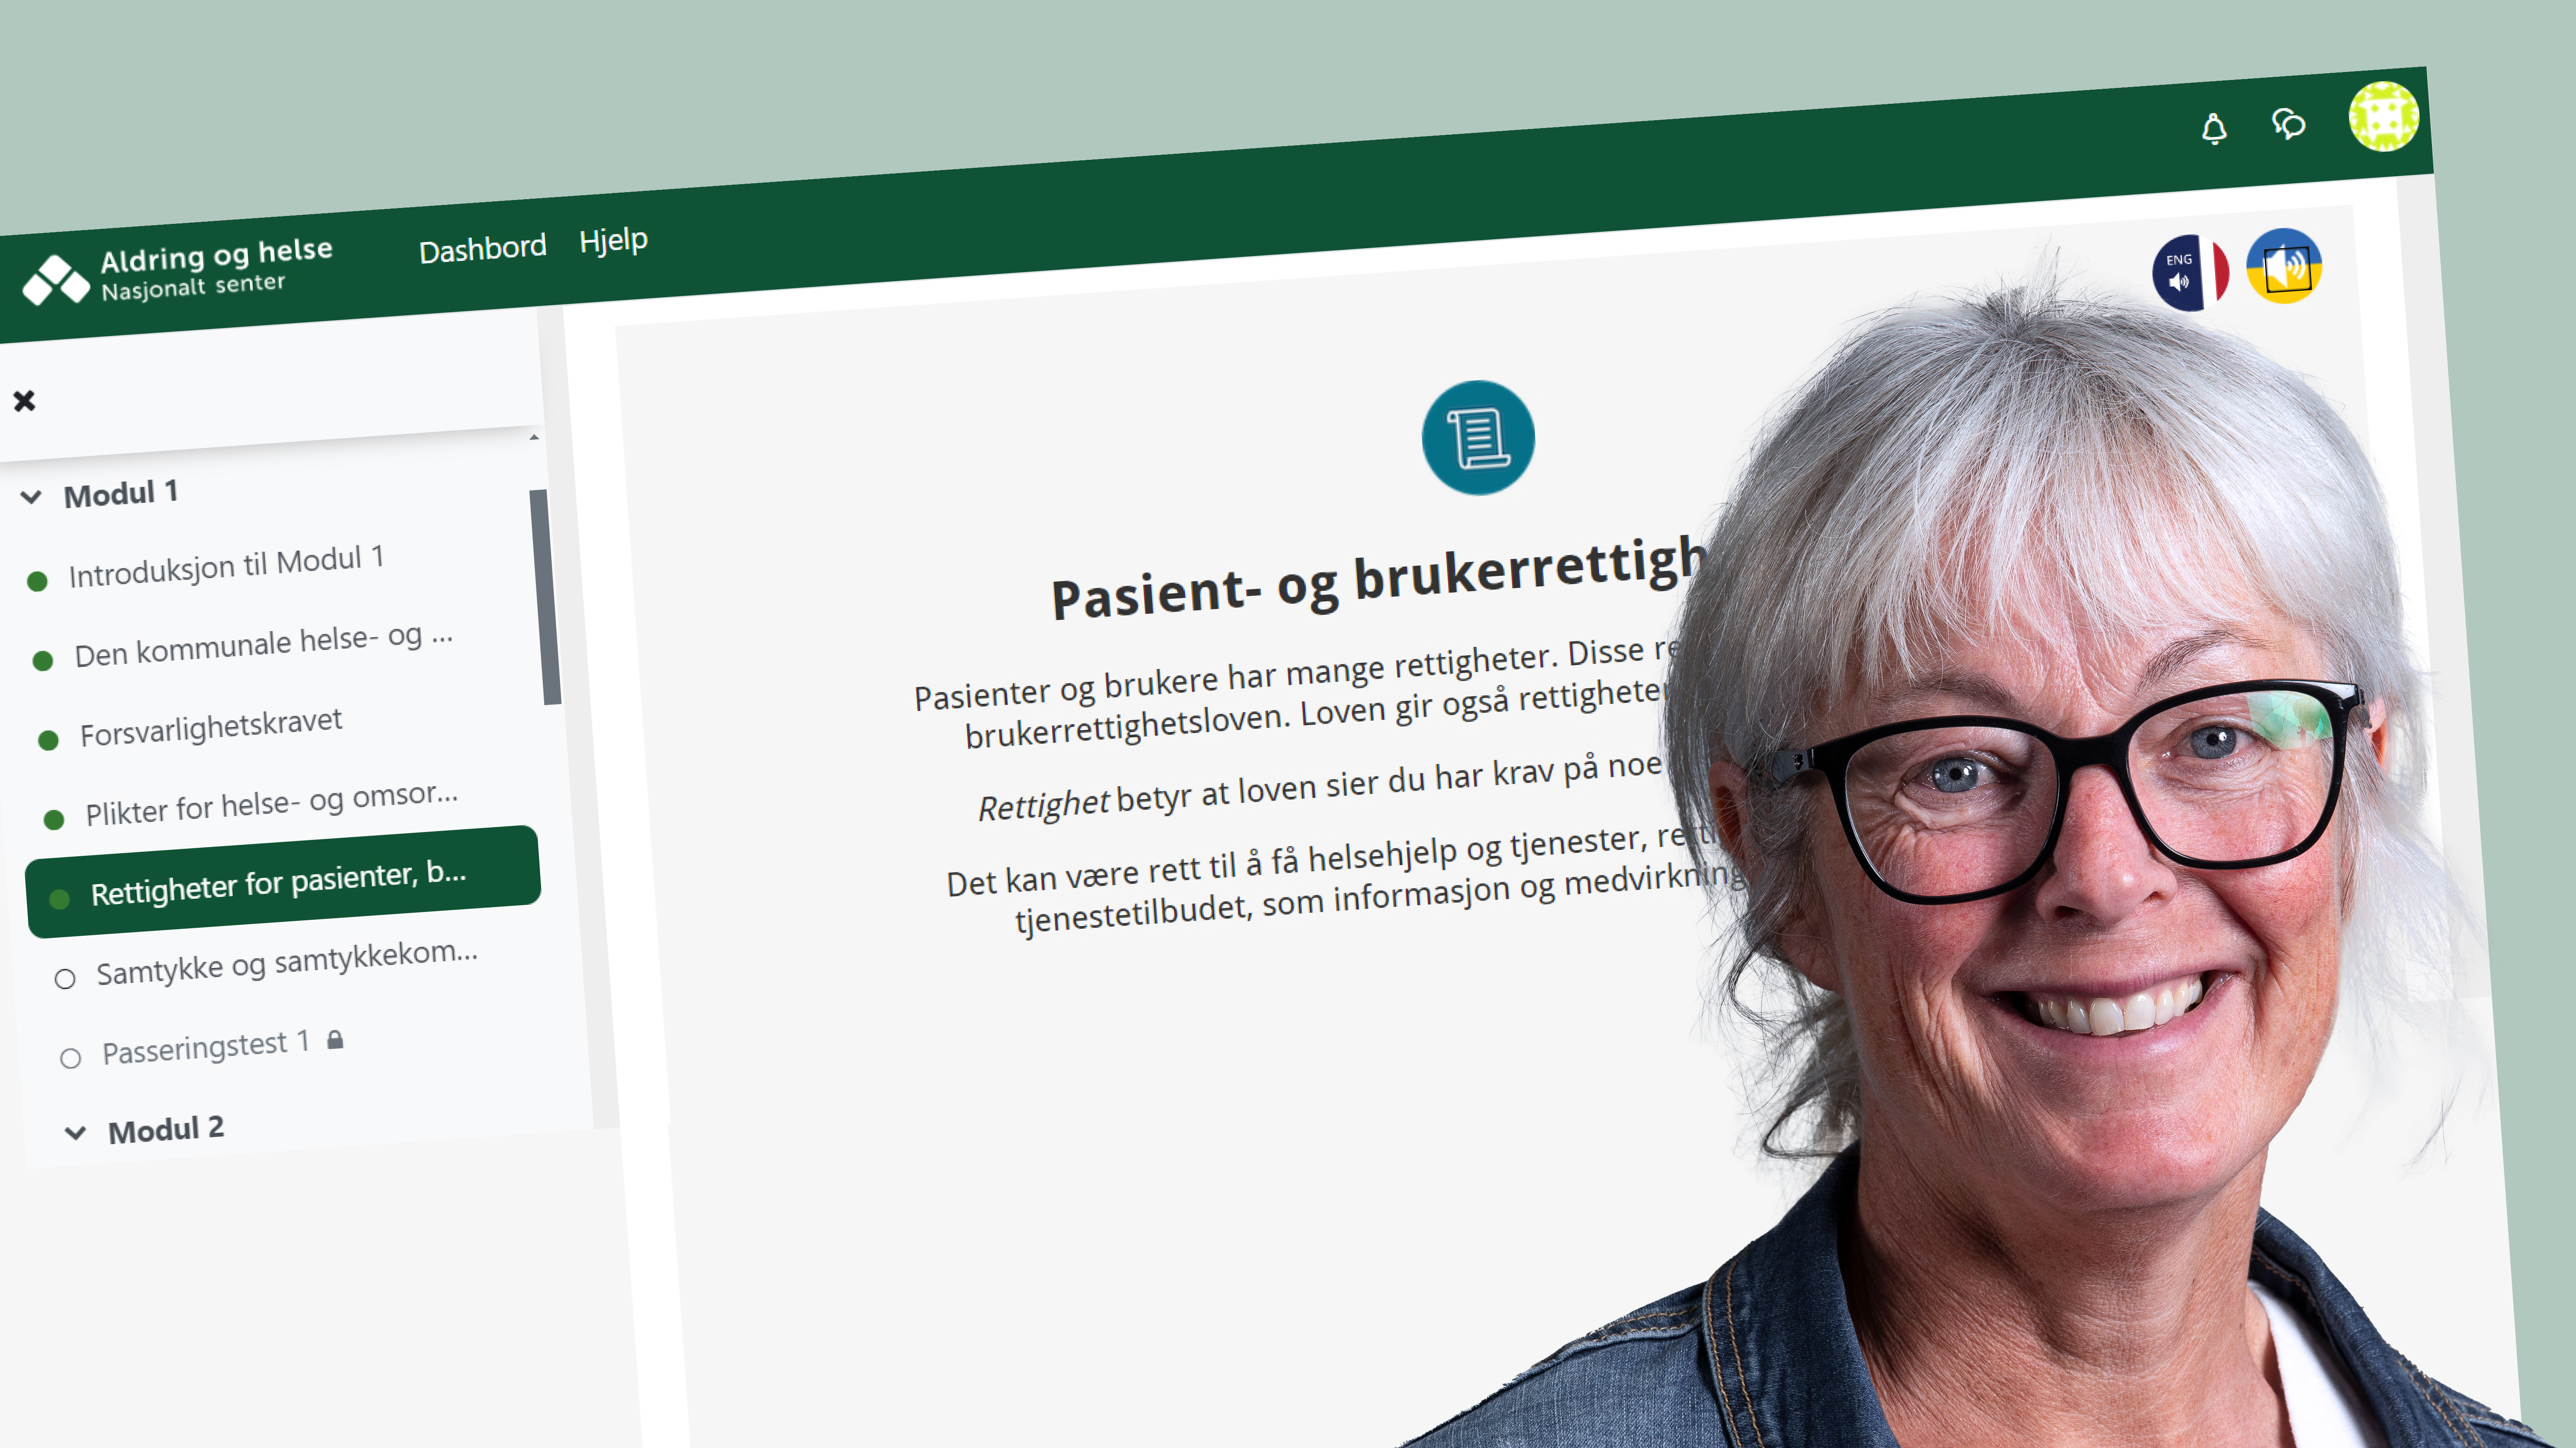Click the green dot beside Forsvarlighetskravet

click(48, 740)
